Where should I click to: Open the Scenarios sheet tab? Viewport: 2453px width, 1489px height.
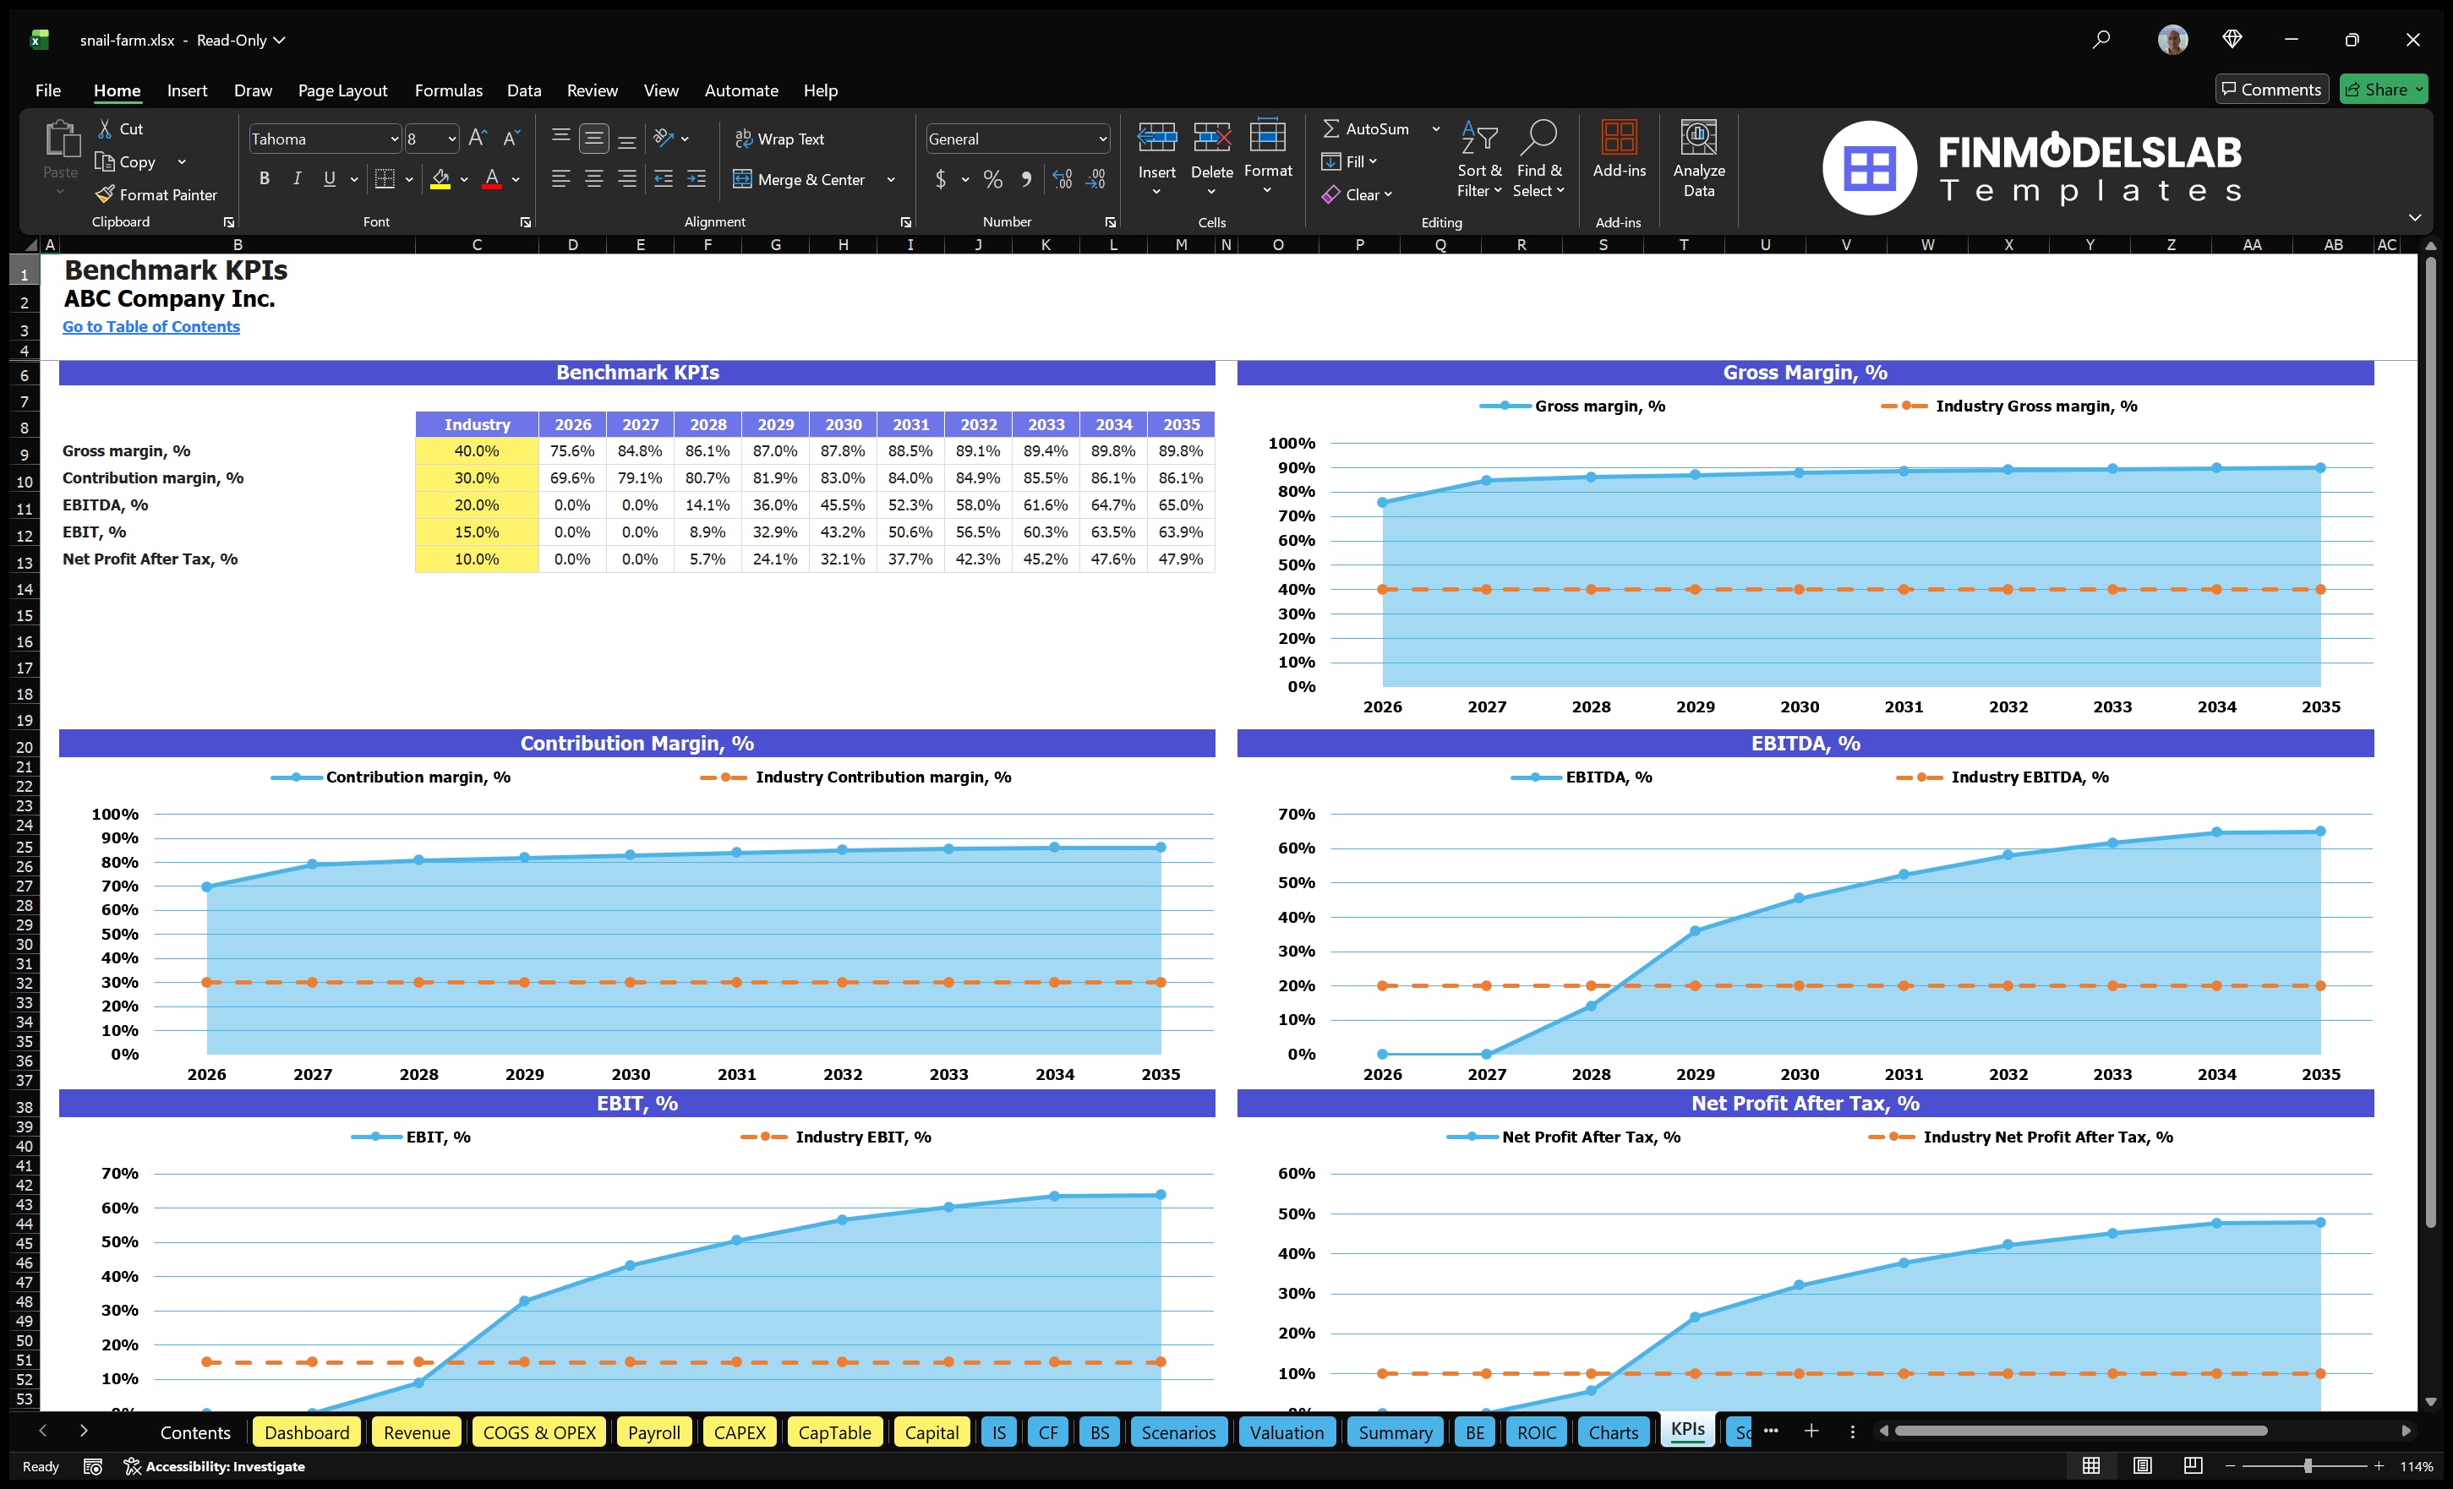coord(1178,1432)
